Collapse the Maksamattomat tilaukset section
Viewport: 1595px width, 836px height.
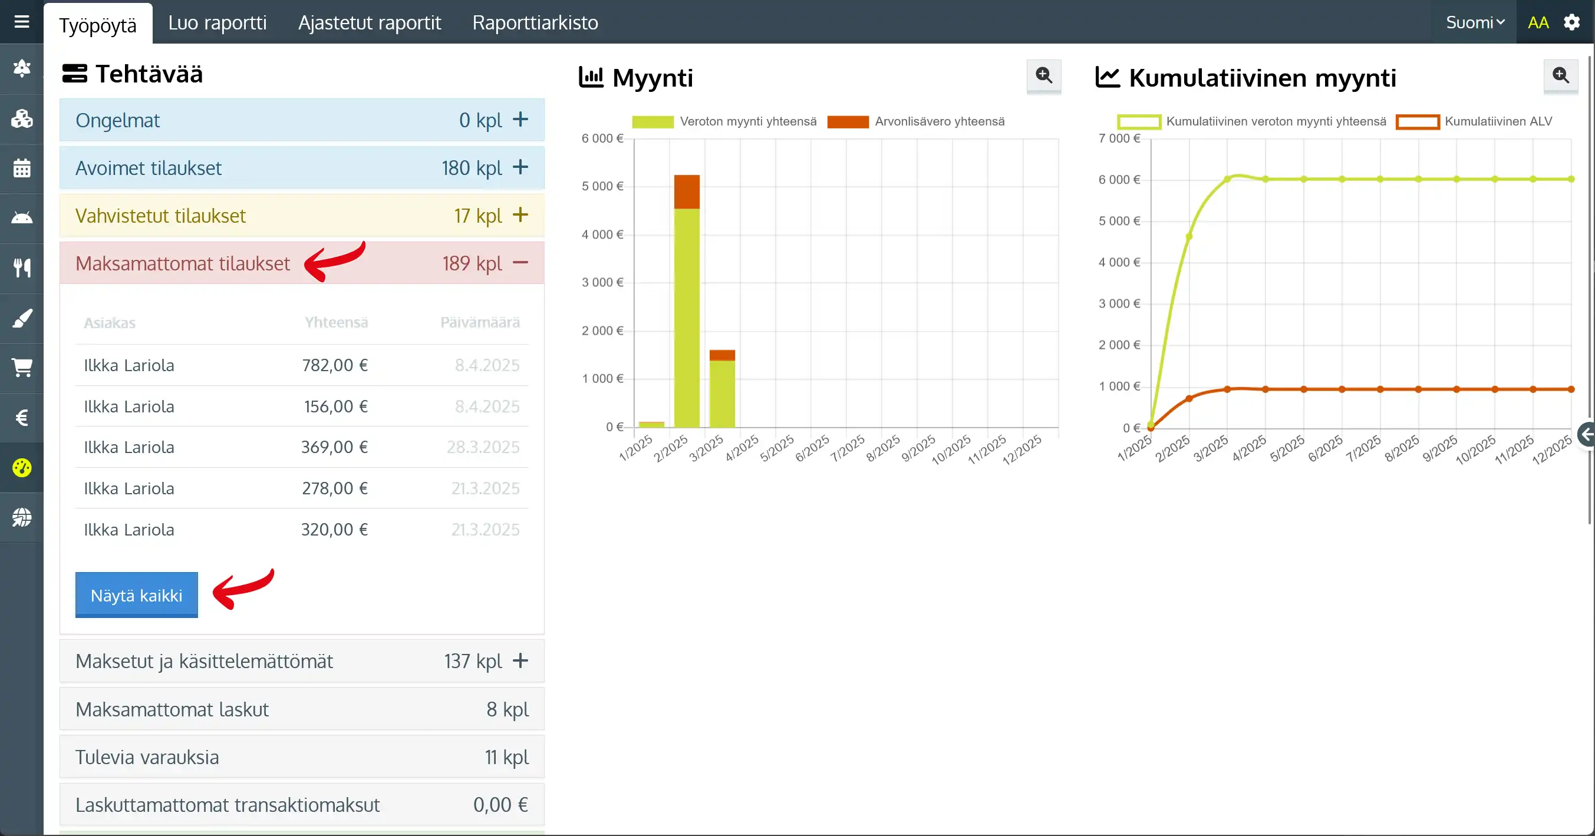pyautogui.click(x=520, y=263)
